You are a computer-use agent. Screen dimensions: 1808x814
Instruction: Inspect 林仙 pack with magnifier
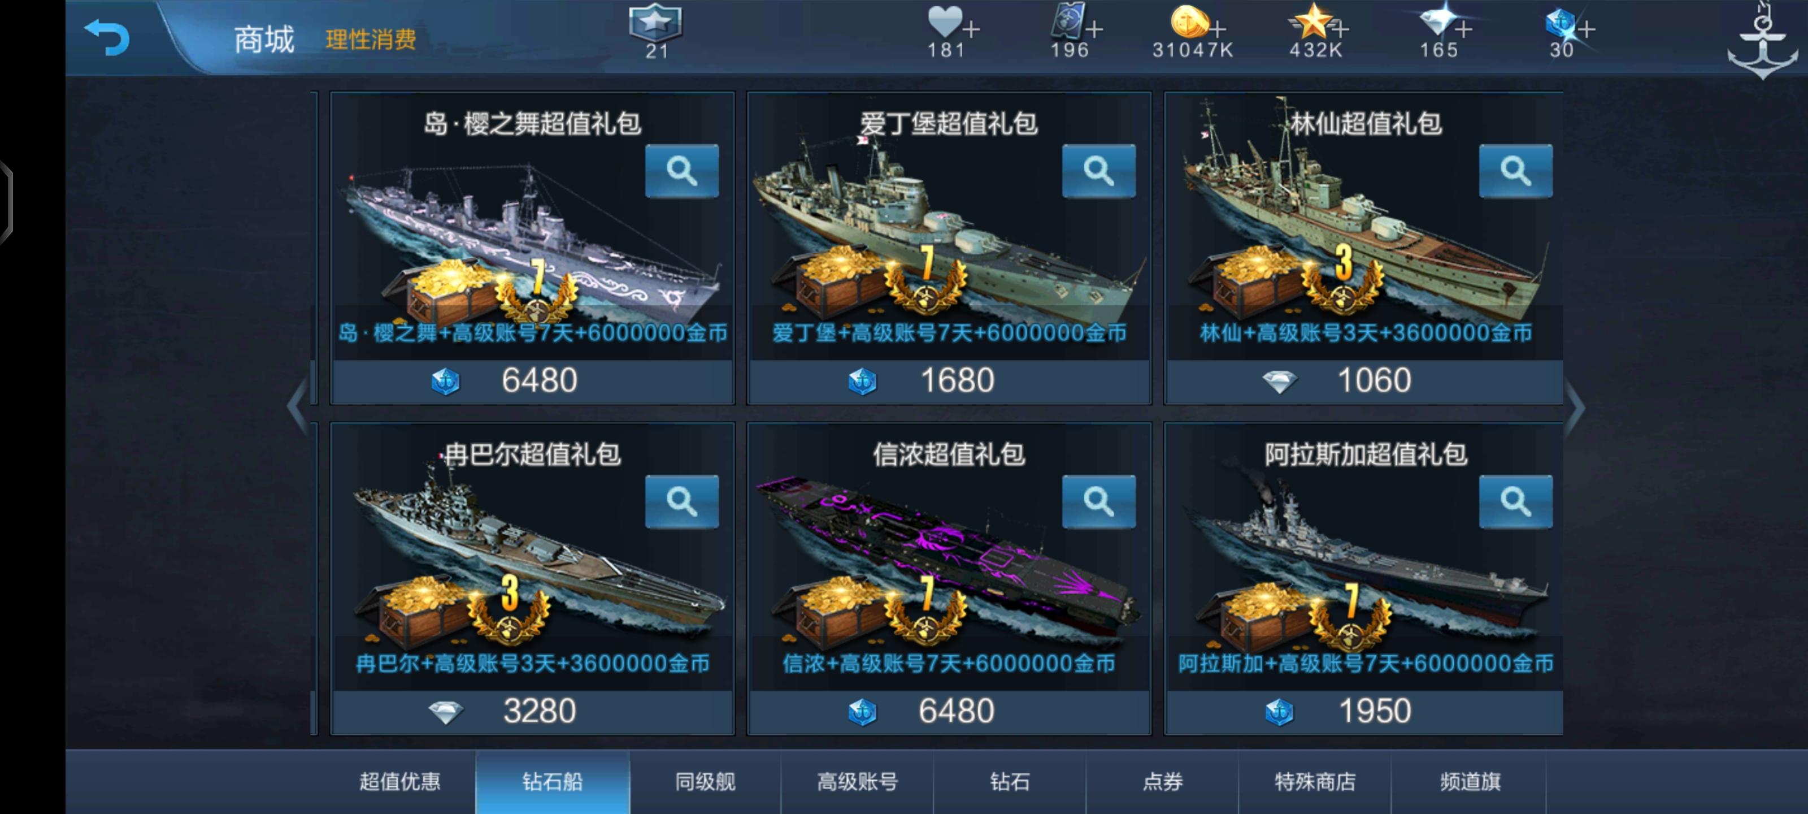(1515, 171)
